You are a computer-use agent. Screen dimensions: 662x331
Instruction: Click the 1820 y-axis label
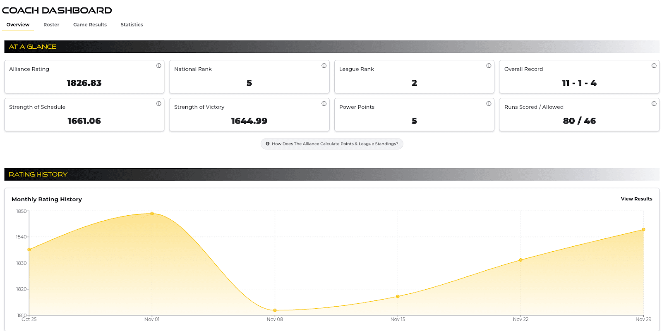coord(22,289)
